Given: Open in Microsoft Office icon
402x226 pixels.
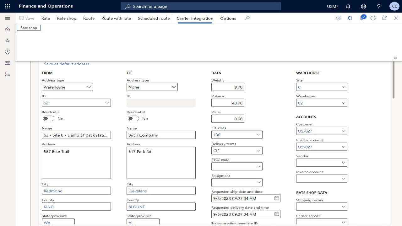Looking at the screenshot, I should point(350,18).
